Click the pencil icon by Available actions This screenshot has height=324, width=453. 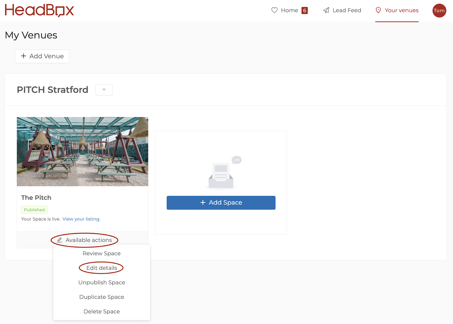click(59, 240)
